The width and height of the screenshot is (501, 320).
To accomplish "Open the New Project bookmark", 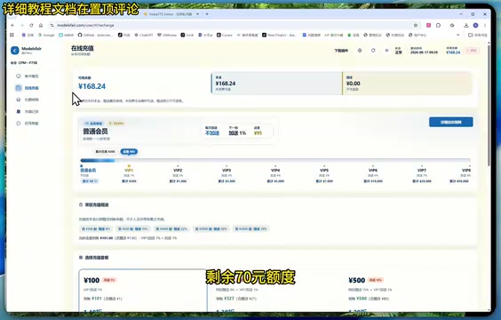I will (279, 35).
